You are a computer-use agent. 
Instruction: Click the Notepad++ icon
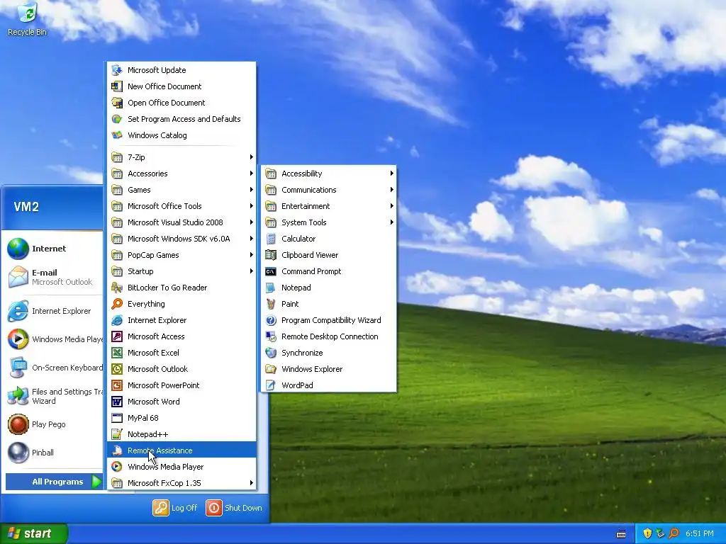click(117, 434)
